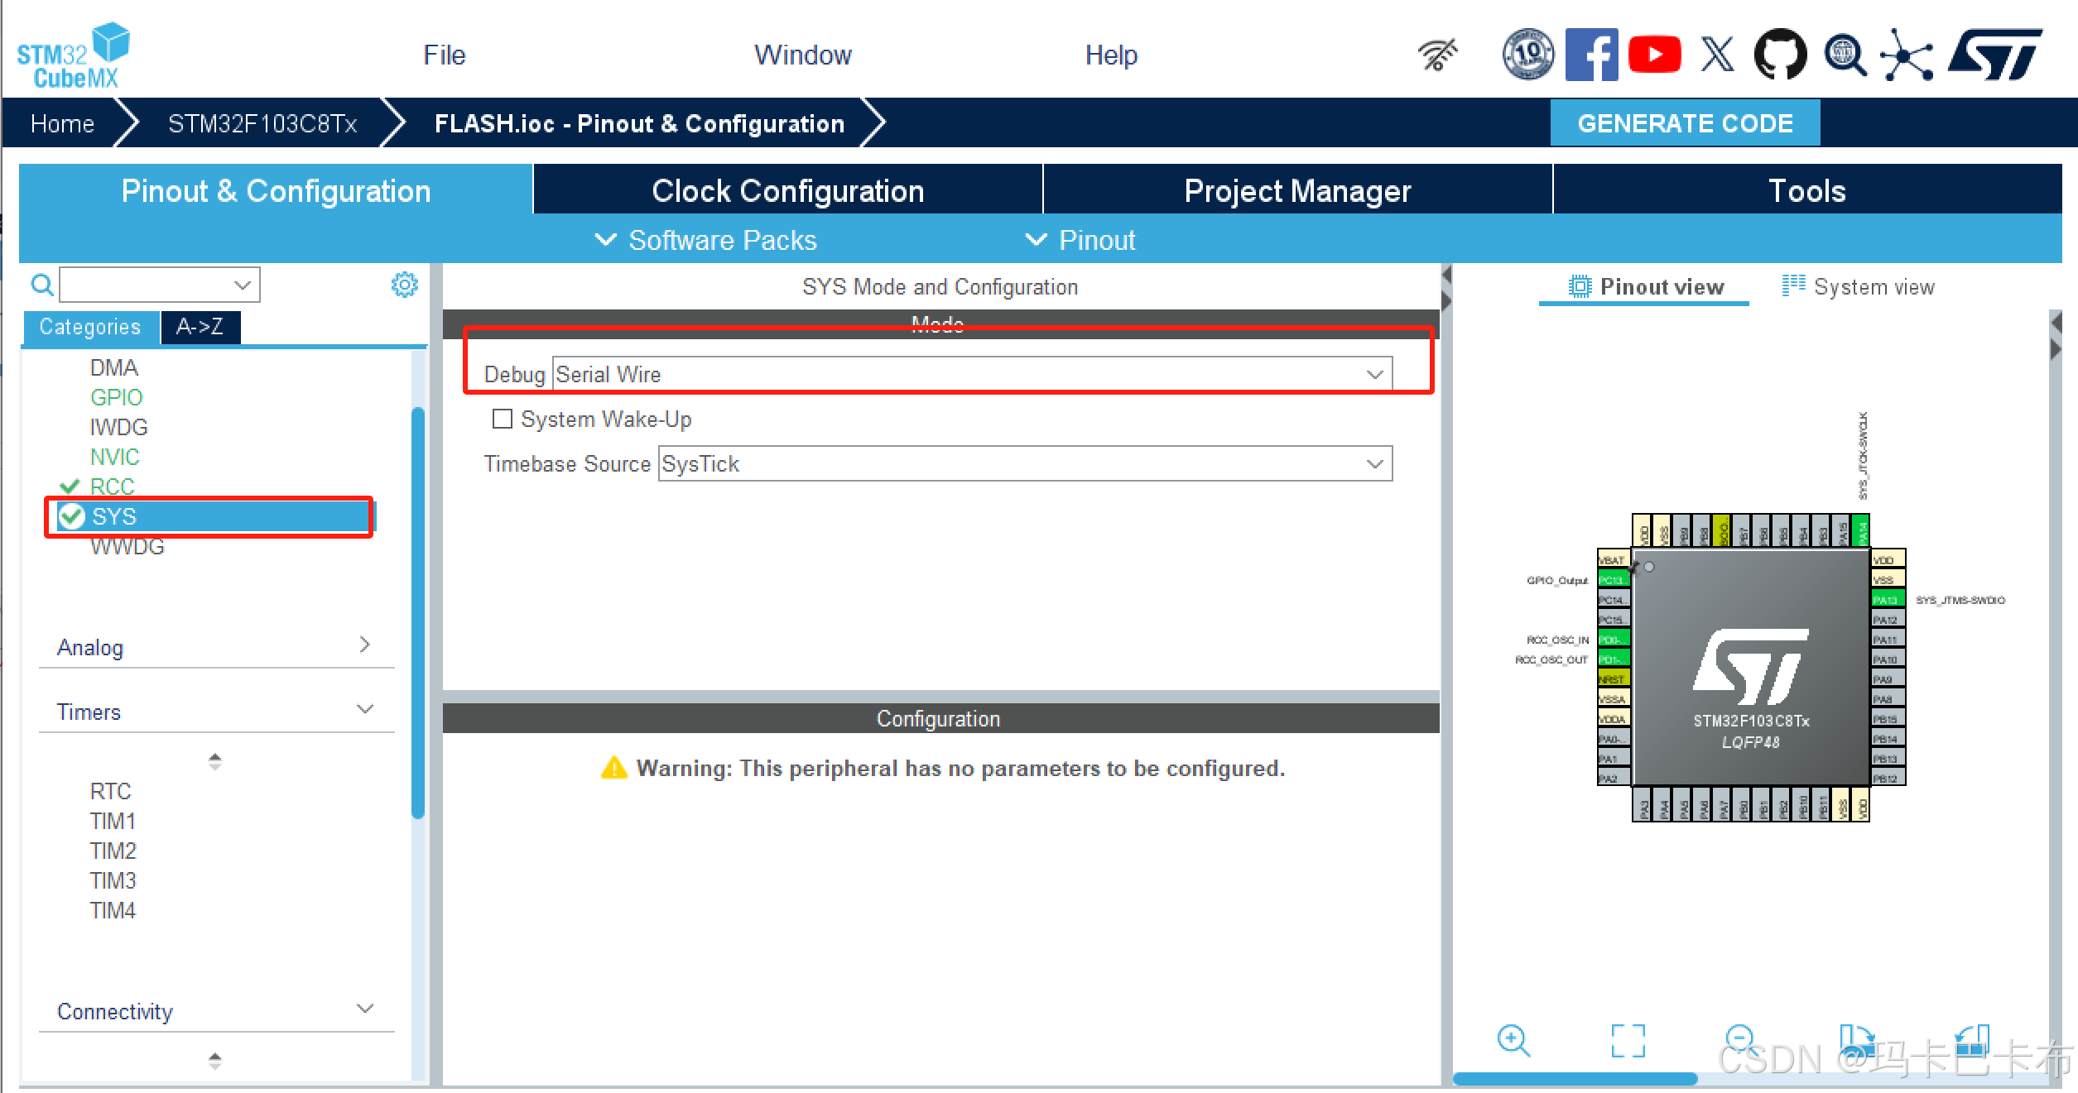
Task: Zoom in on the chip pinout
Action: pos(1513,1040)
